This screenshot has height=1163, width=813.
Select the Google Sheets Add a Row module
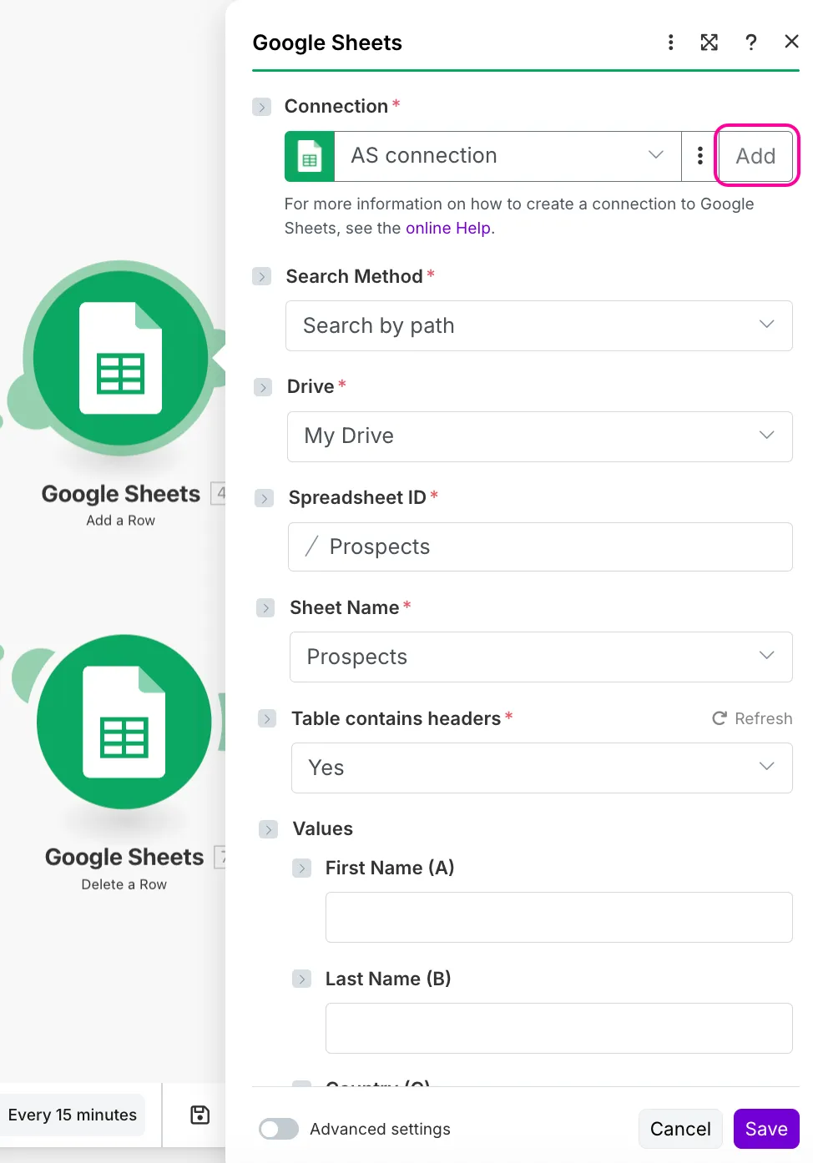coord(121,359)
